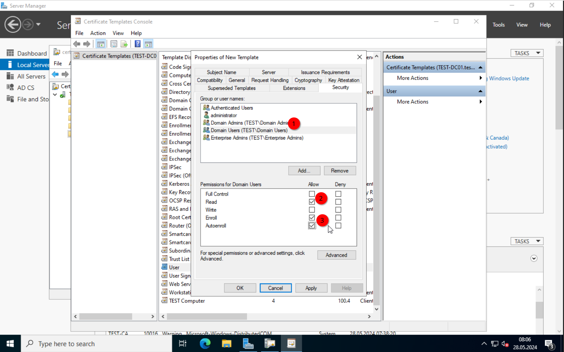Uncheck Allow for Autoenroll permission
The image size is (564, 352).
(312, 225)
